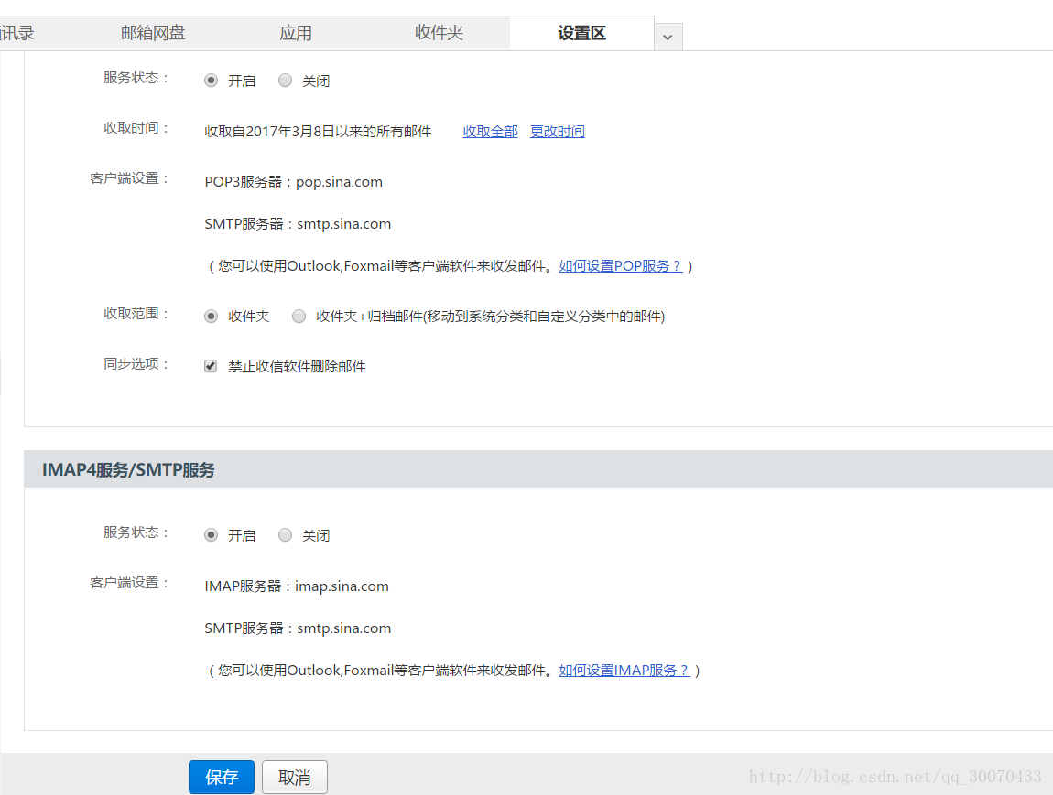Choose 收件夹 as the 收取范围
This screenshot has width=1053, height=795.
click(x=211, y=316)
